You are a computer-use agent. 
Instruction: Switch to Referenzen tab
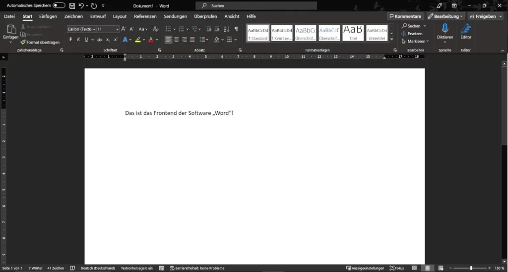[145, 16]
